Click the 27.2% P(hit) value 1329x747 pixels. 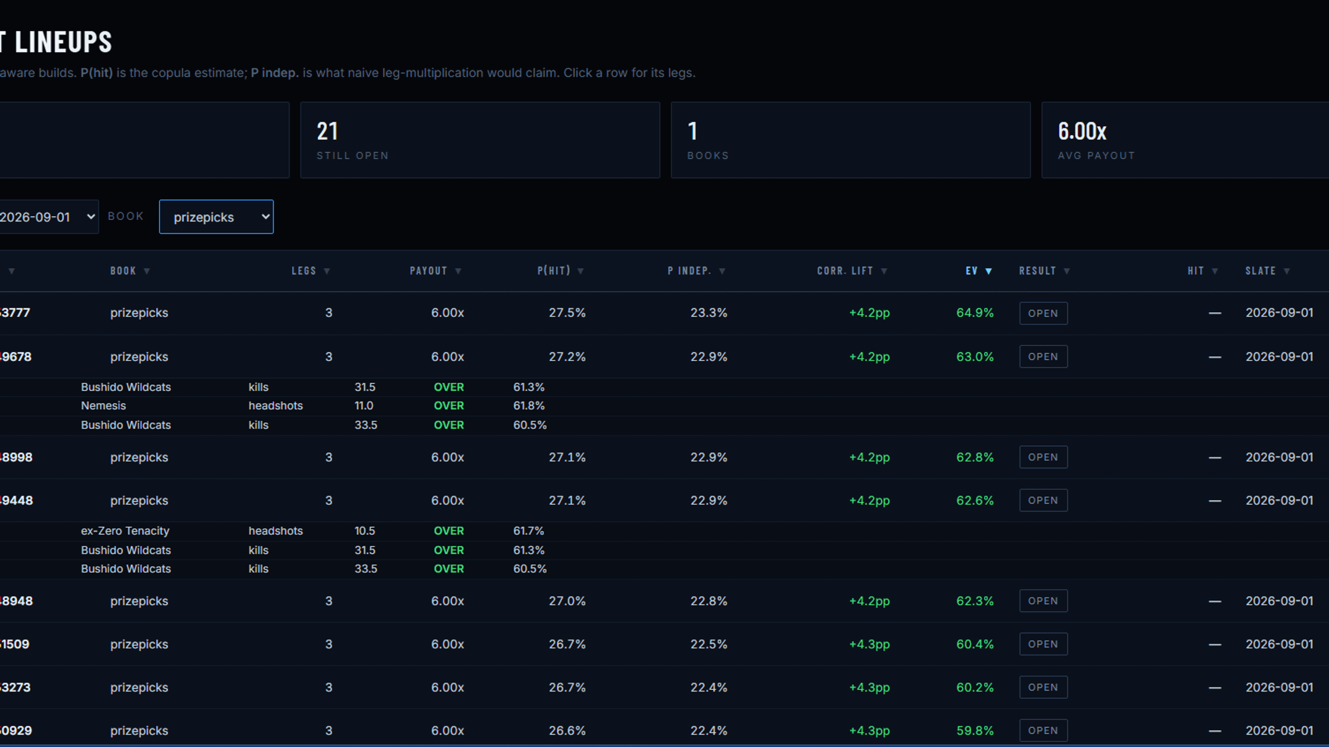pyautogui.click(x=567, y=356)
